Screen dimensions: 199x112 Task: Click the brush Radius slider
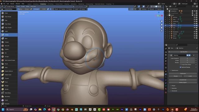pyautogui.click(x=23, y=9)
